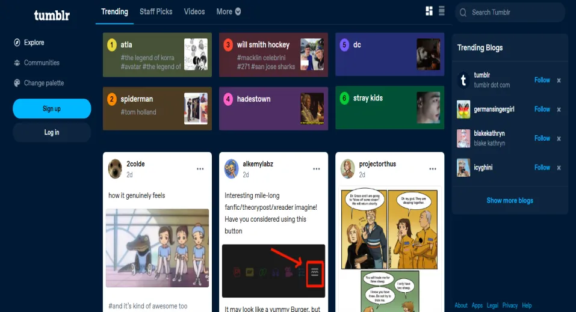Viewport: 576px width, 312px height.
Task: Open 2colde profile avatar
Action: [x=115, y=169]
